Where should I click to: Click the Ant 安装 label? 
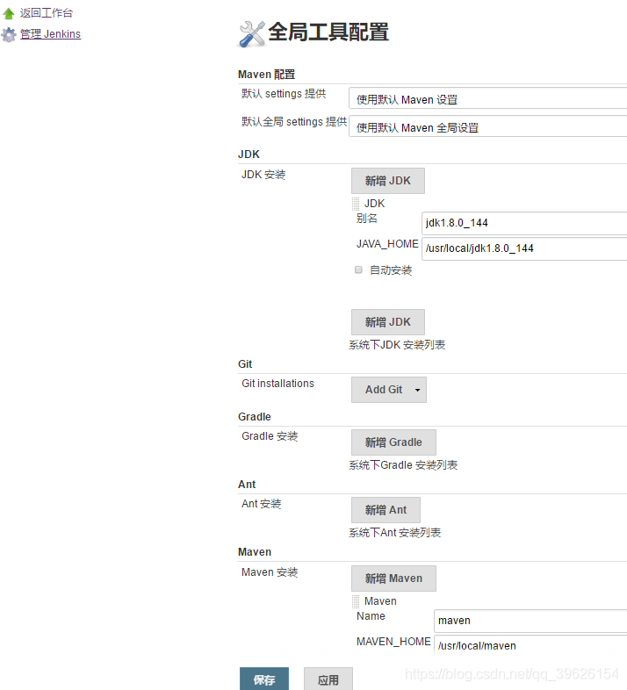click(261, 504)
